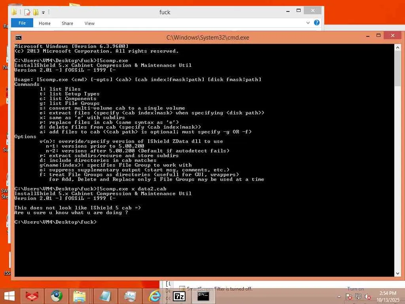Expand the Explorer ribbon chevron
The height and width of the screenshot is (304, 405).
click(x=308, y=23)
